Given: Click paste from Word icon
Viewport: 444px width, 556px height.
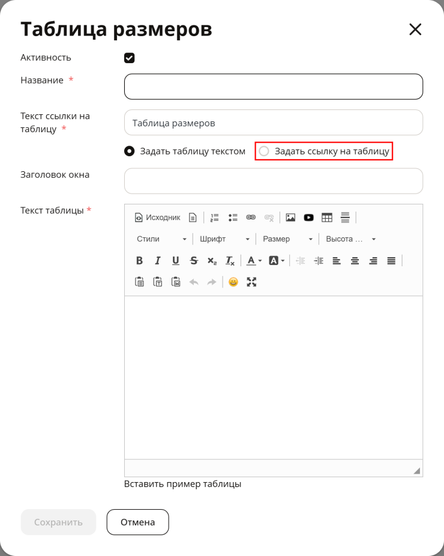Looking at the screenshot, I should tap(176, 283).
